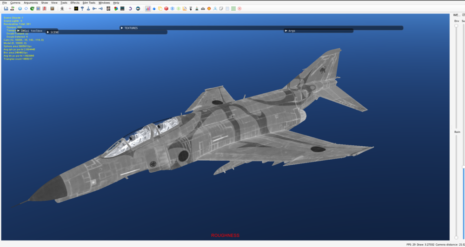The image size is (465, 247).
Task: Click the bar chart statistics icon
Action: pos(148,8)
